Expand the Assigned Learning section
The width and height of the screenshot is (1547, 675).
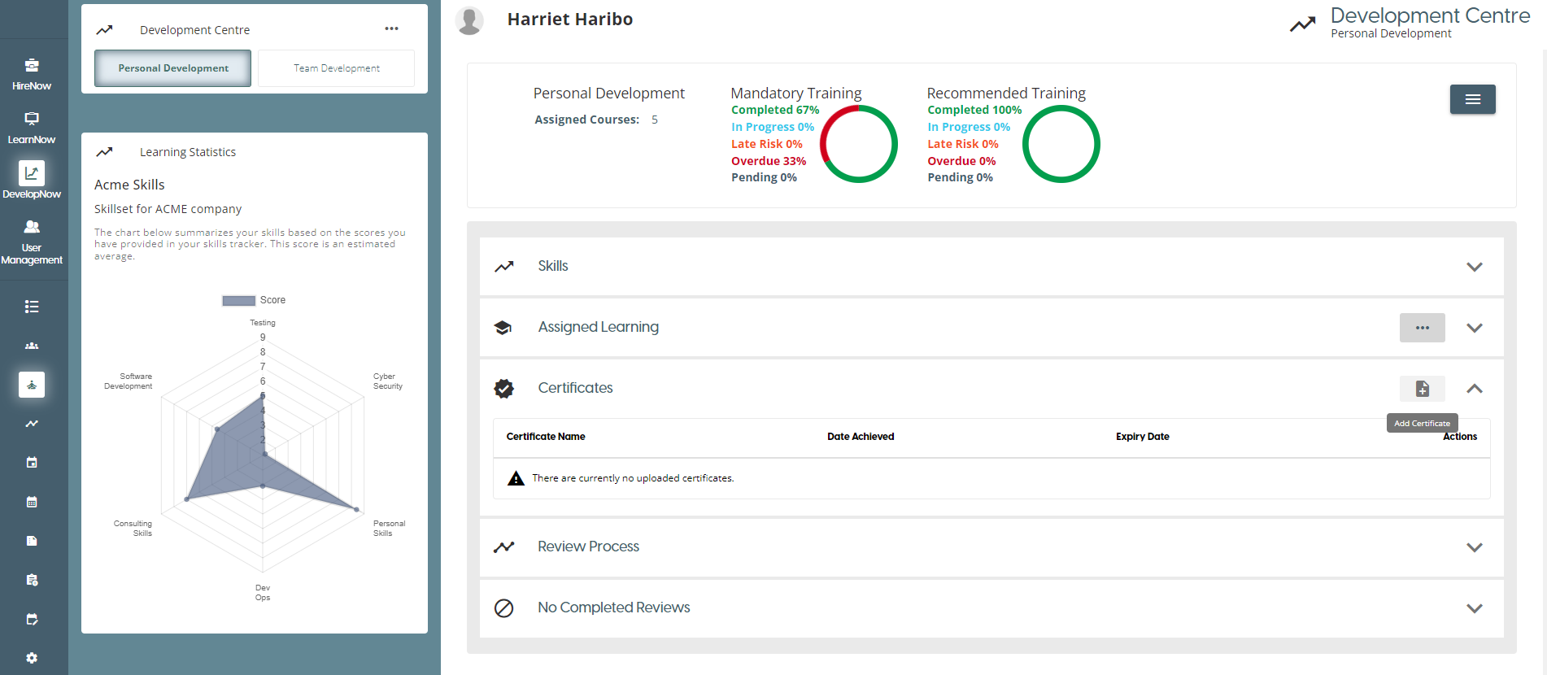tap(1474, 328)
